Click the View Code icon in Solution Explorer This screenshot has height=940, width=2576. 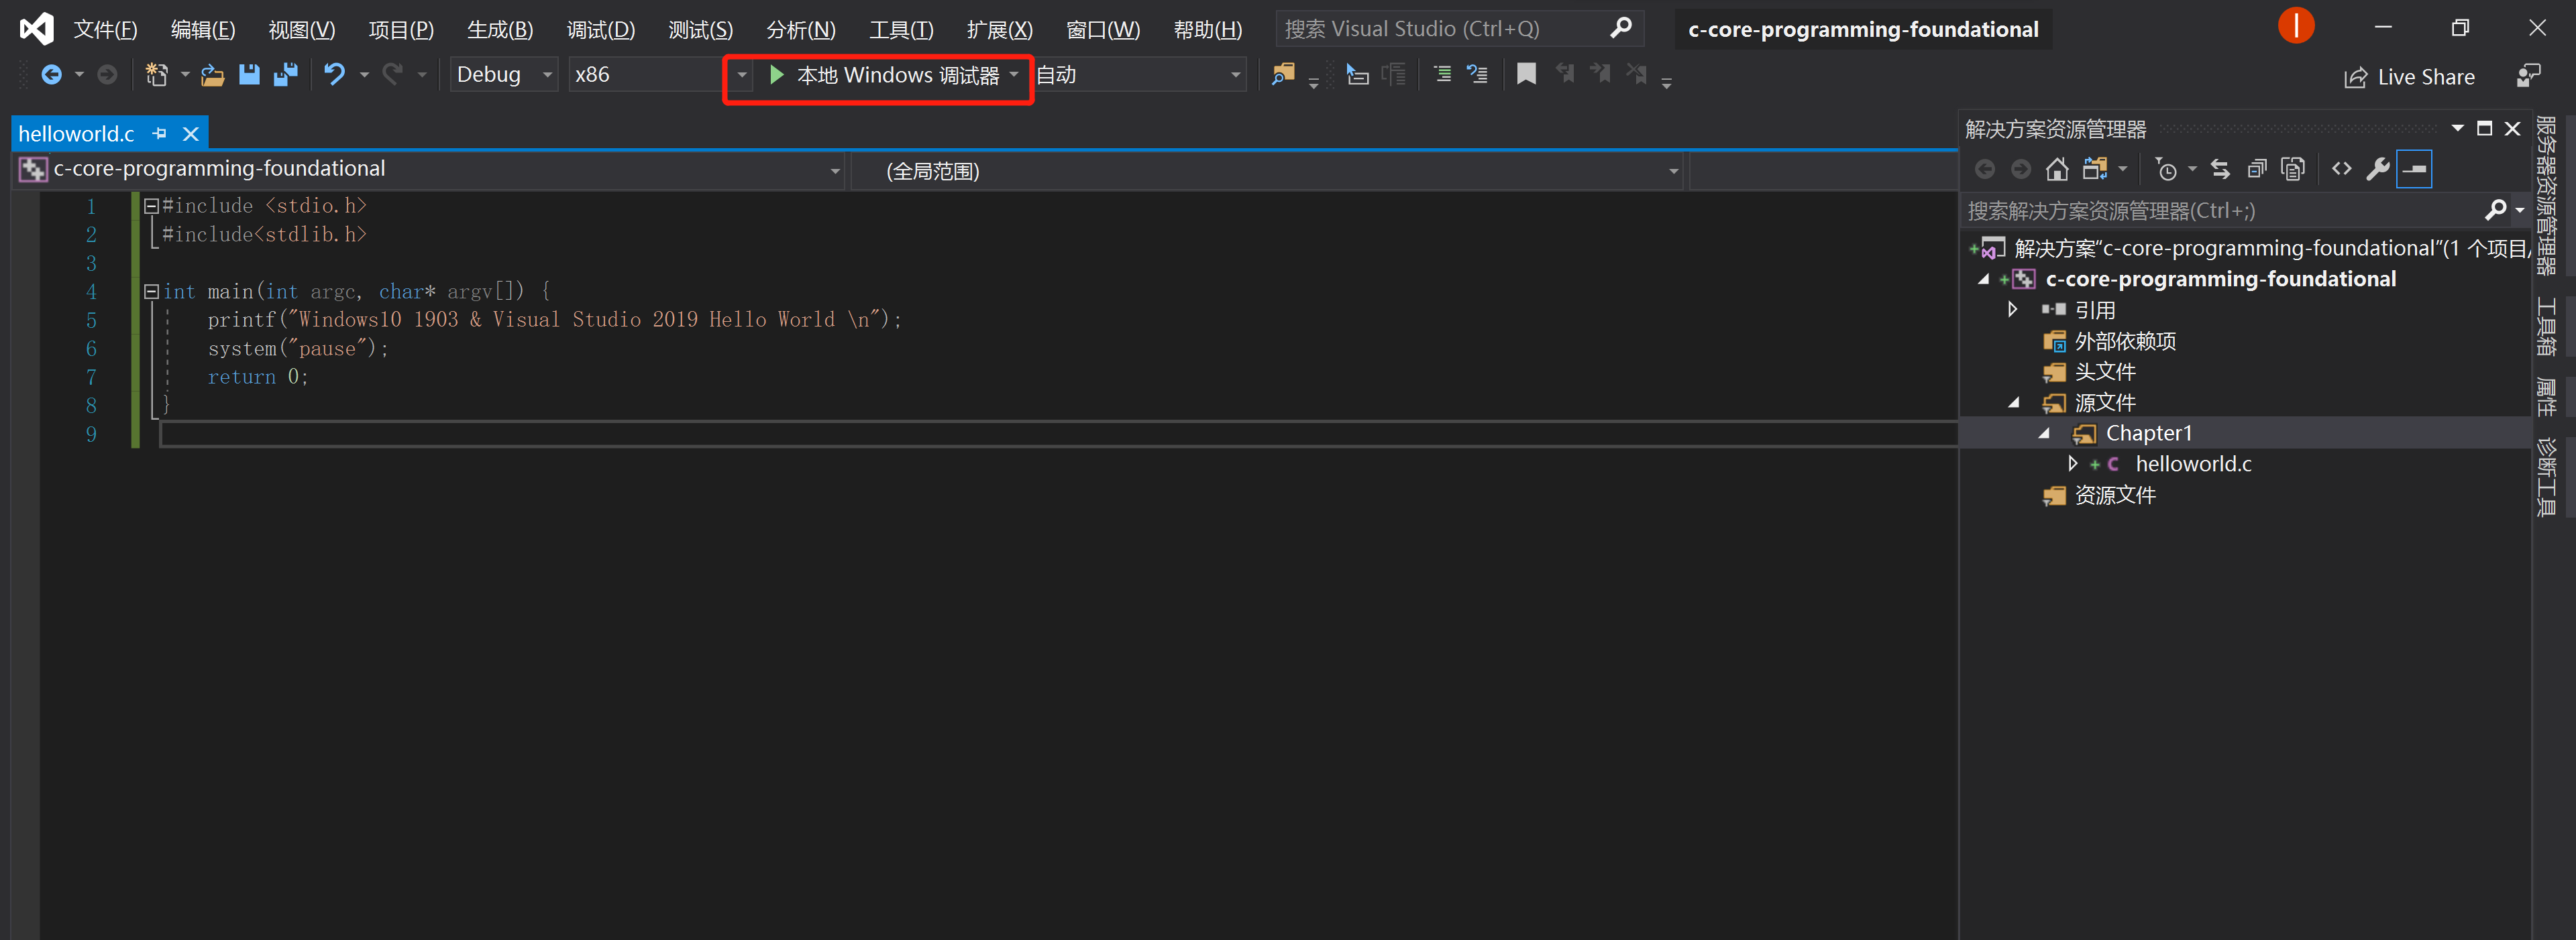(2341, 169)
